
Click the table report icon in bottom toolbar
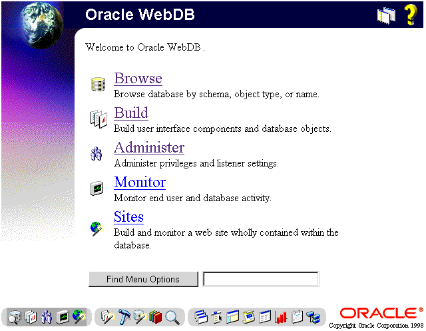(x=265, y=317)
